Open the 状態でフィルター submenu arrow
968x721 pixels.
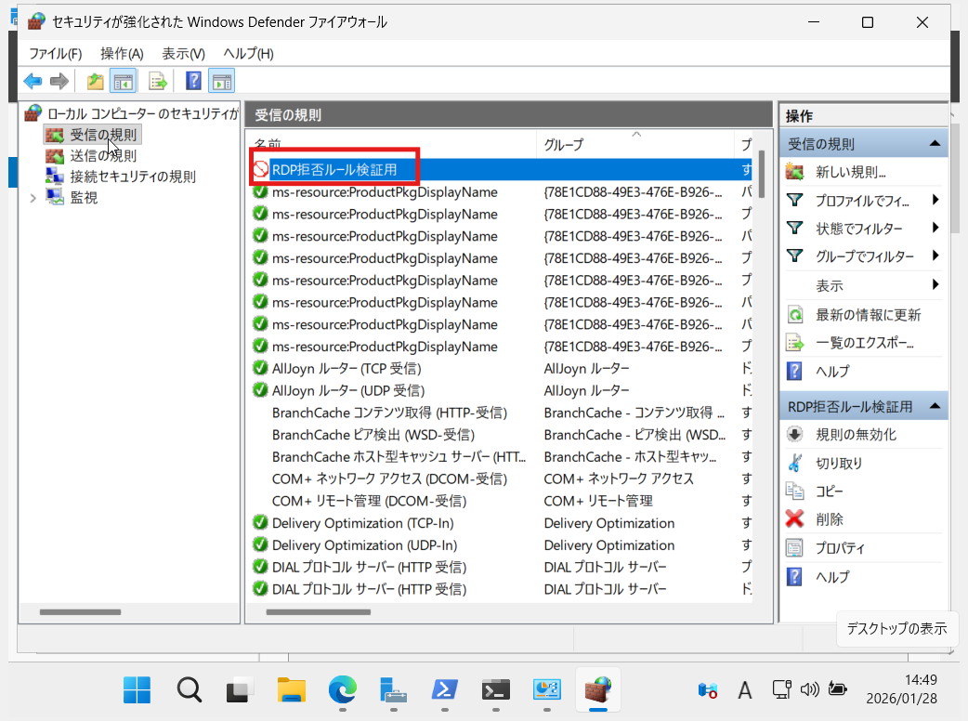pos(935,228)
